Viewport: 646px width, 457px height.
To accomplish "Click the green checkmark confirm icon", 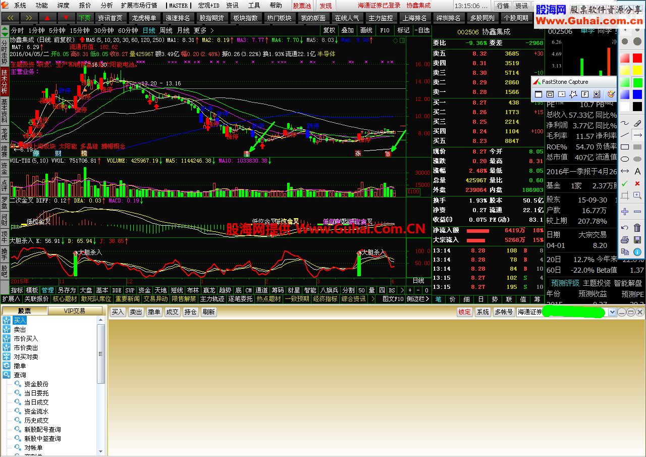I will click(x=625, y=183).
